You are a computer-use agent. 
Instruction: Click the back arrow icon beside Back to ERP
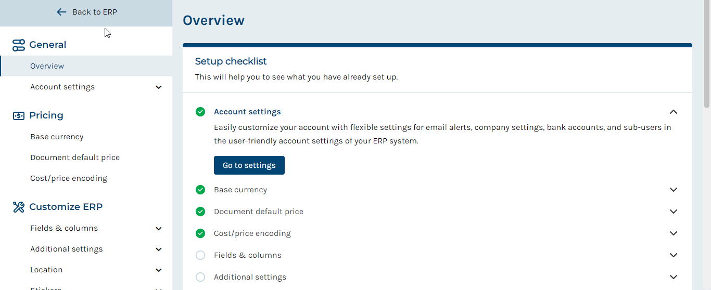[x=61, y=12]
